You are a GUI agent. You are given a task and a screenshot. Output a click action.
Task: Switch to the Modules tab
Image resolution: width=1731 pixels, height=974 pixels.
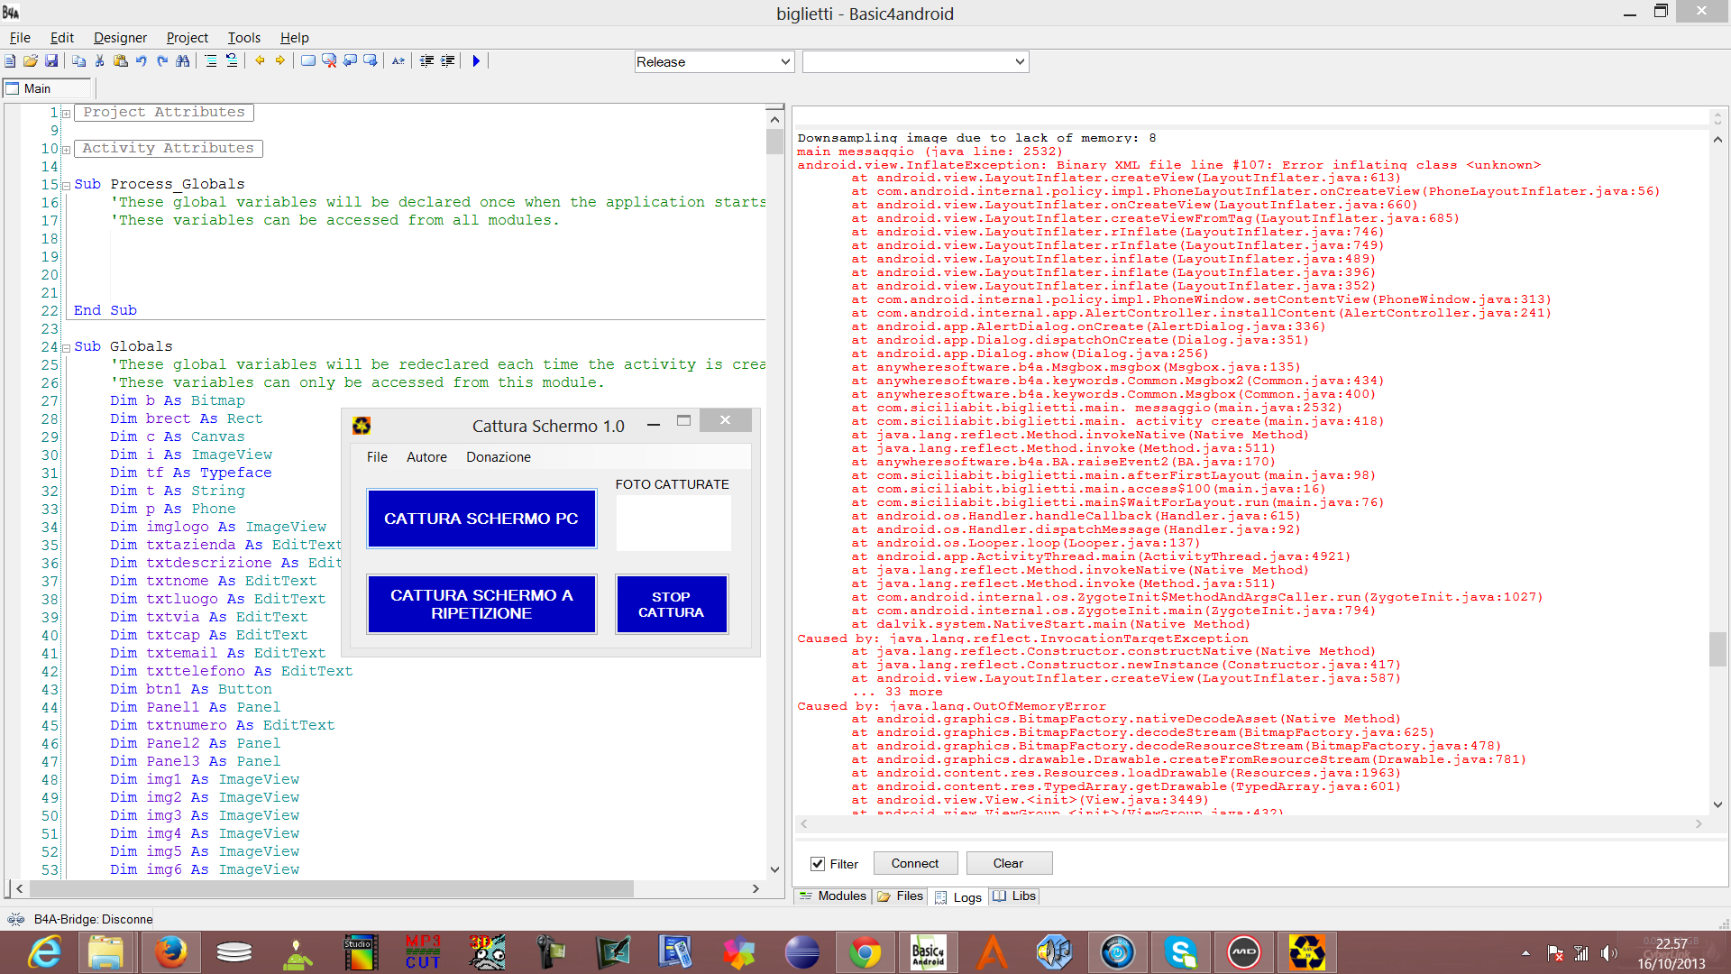(832, 896)
